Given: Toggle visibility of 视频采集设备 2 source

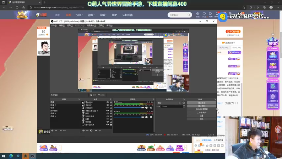Looking at the screenshot, I should point(108,111).
